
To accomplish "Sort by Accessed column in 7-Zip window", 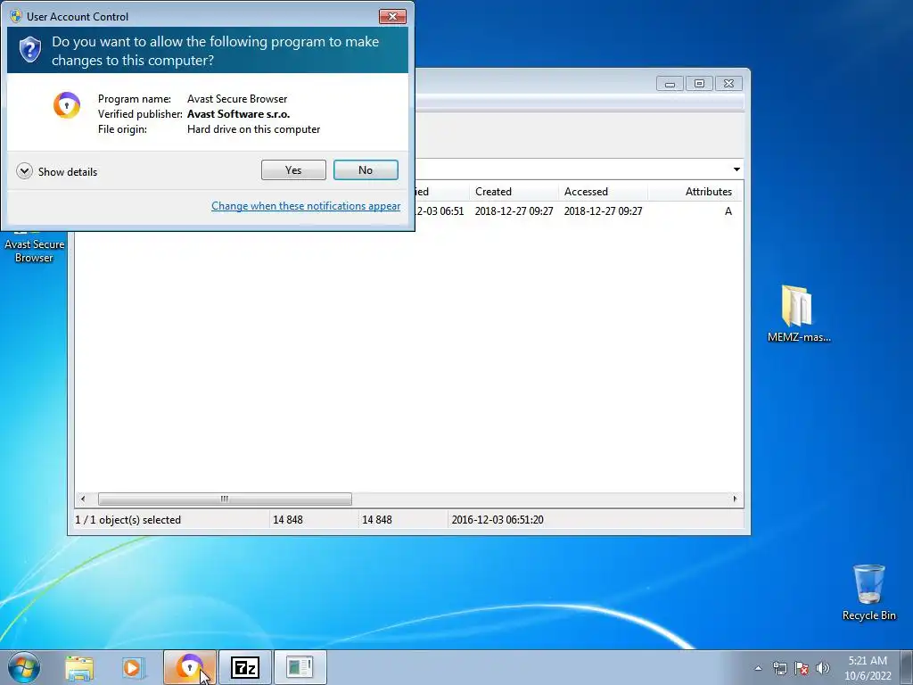I will [603, 192].
